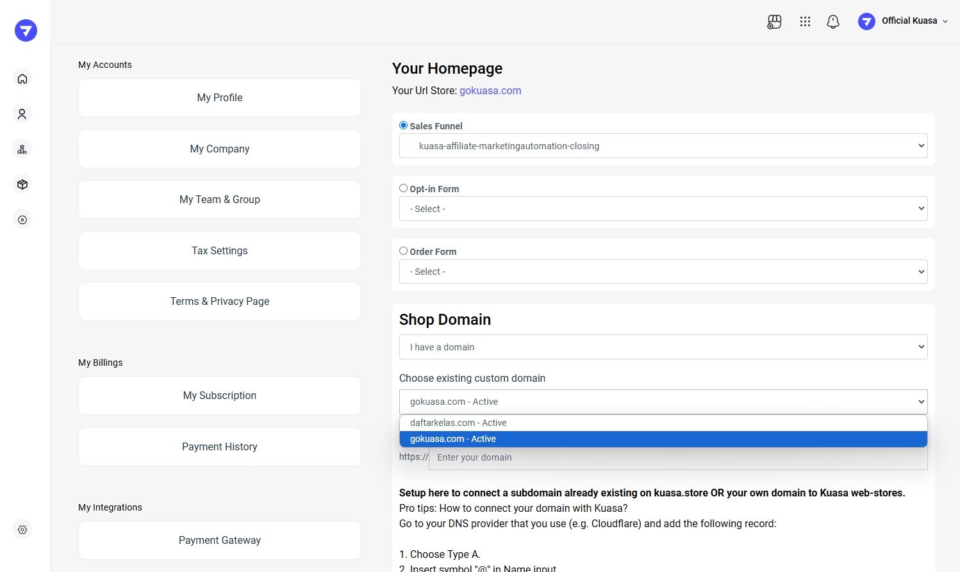This screenshot has width=960, height=572.
Task: Click the play circle sidebar icon
Action: 22,220
